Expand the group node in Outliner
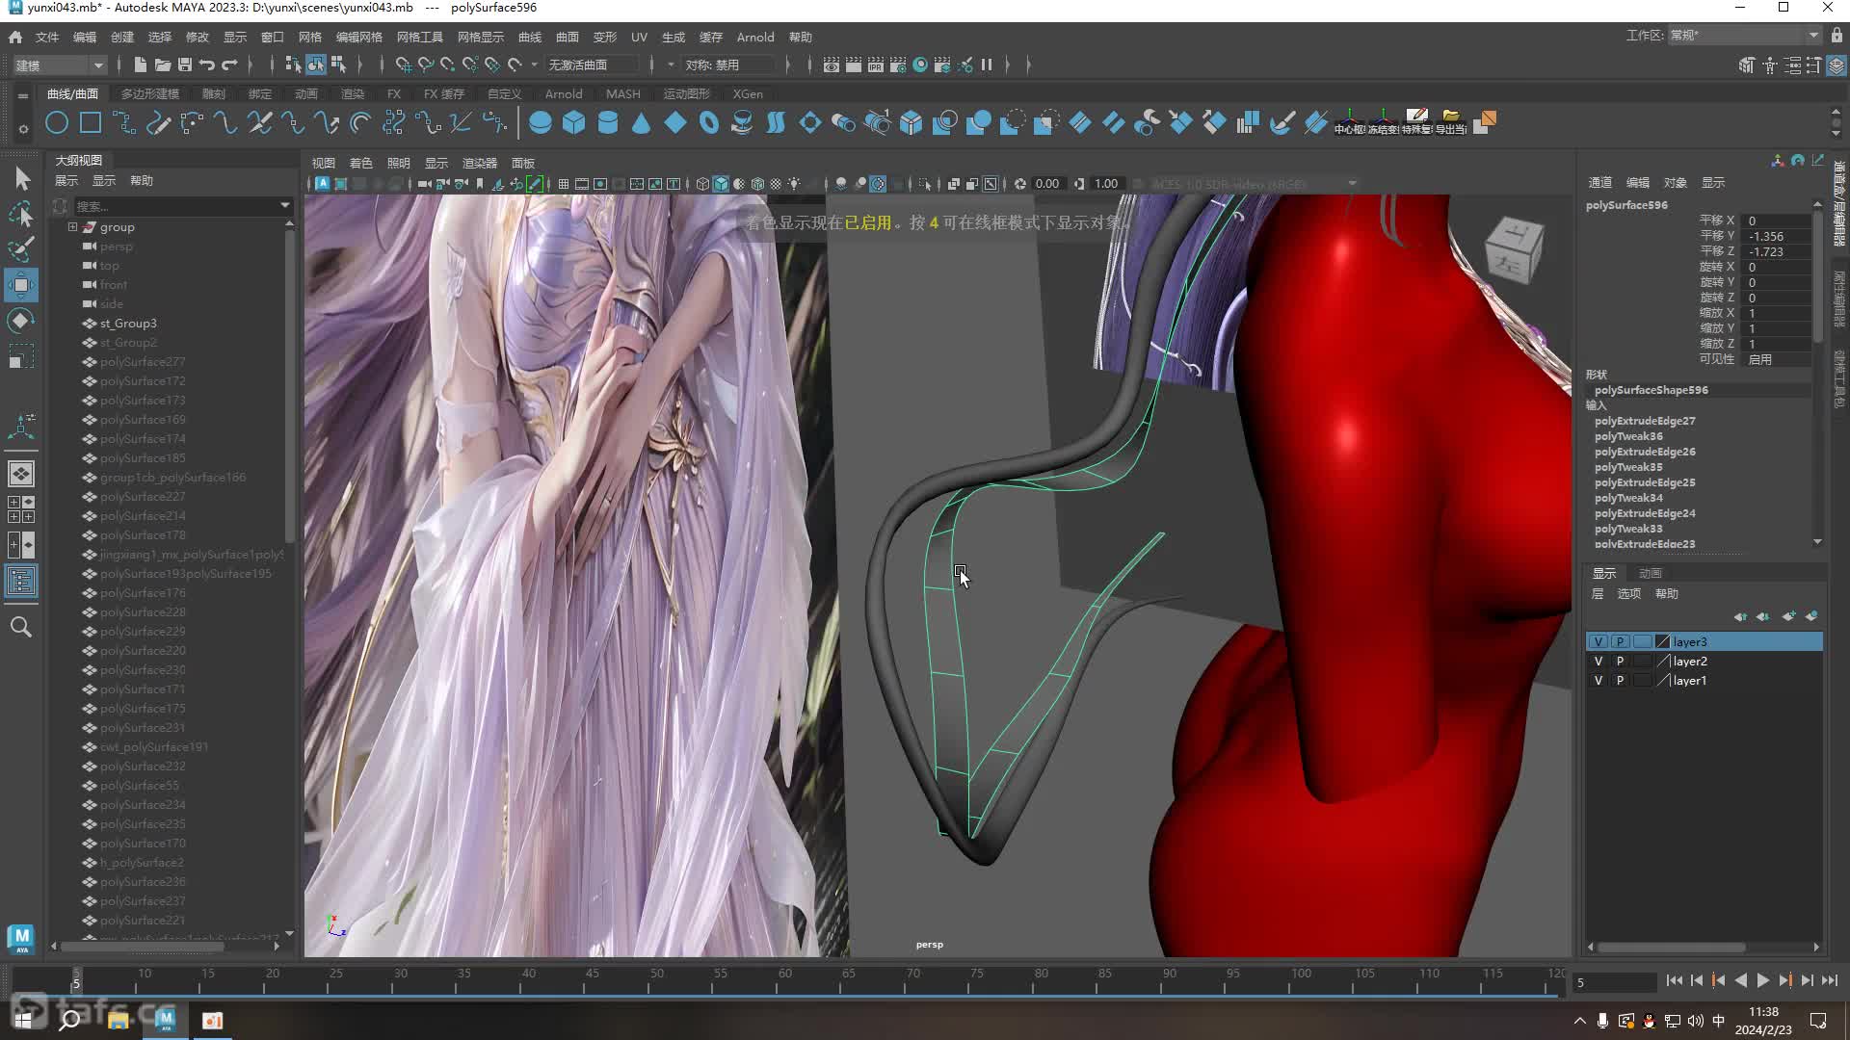The width and height of the screenshot is (1850, 1040). click(72, 227)
